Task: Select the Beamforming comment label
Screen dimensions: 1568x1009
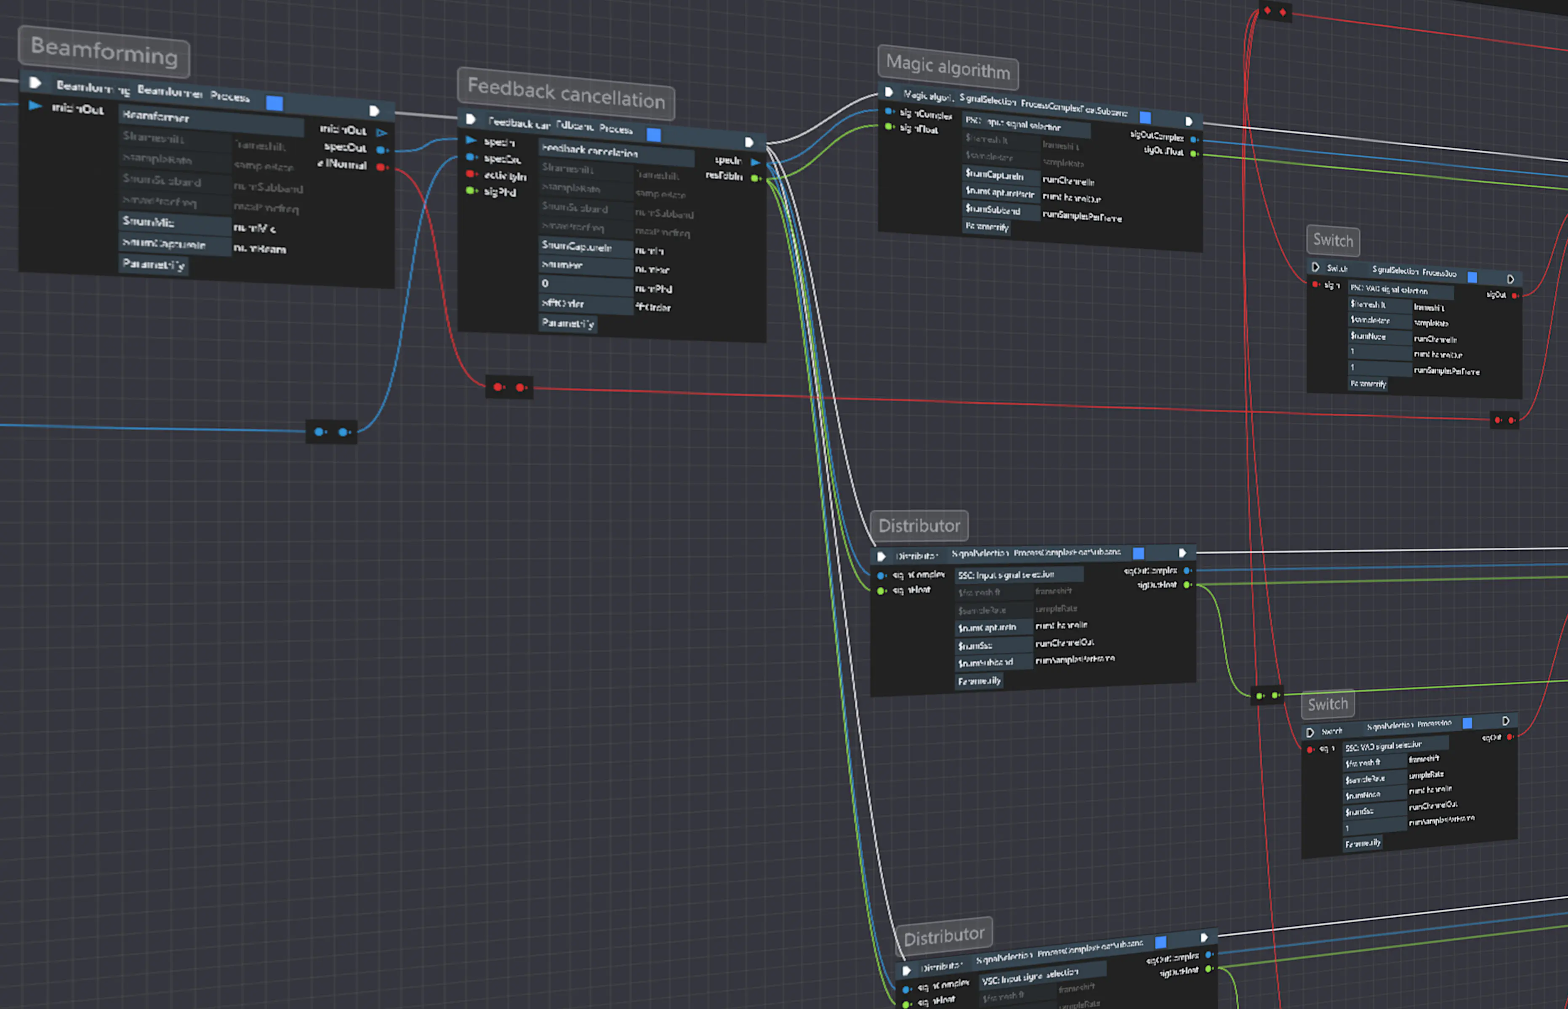Action: pos(104,51)
